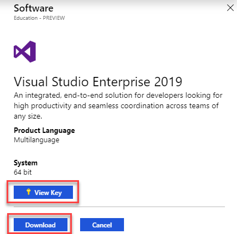Screen dimensions: 237x234
Task: Click the 'Software' panel heading
Action: pos(33,8)
